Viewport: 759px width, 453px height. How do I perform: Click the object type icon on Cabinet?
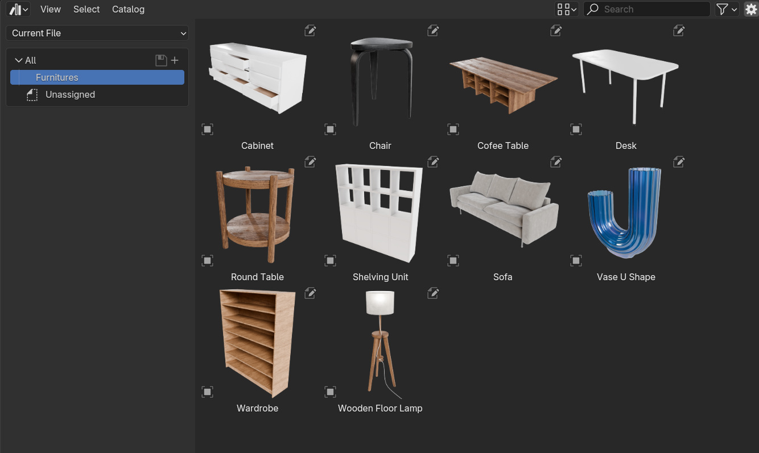click(207, 130)
